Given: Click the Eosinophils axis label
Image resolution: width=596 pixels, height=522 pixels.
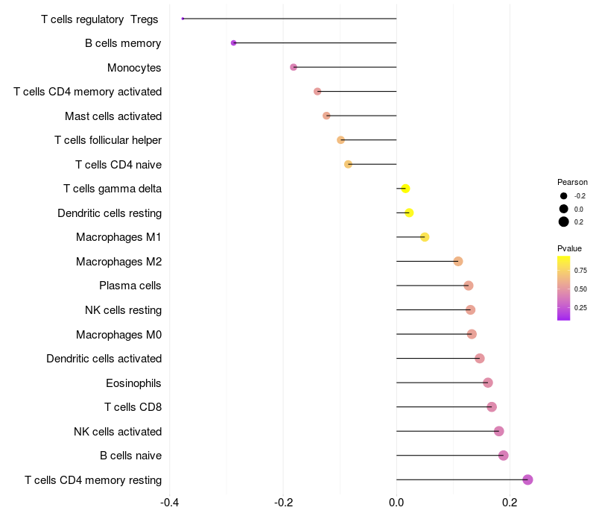Looking at the screenshot, I should pyautogui.click(x=133, y=383).
